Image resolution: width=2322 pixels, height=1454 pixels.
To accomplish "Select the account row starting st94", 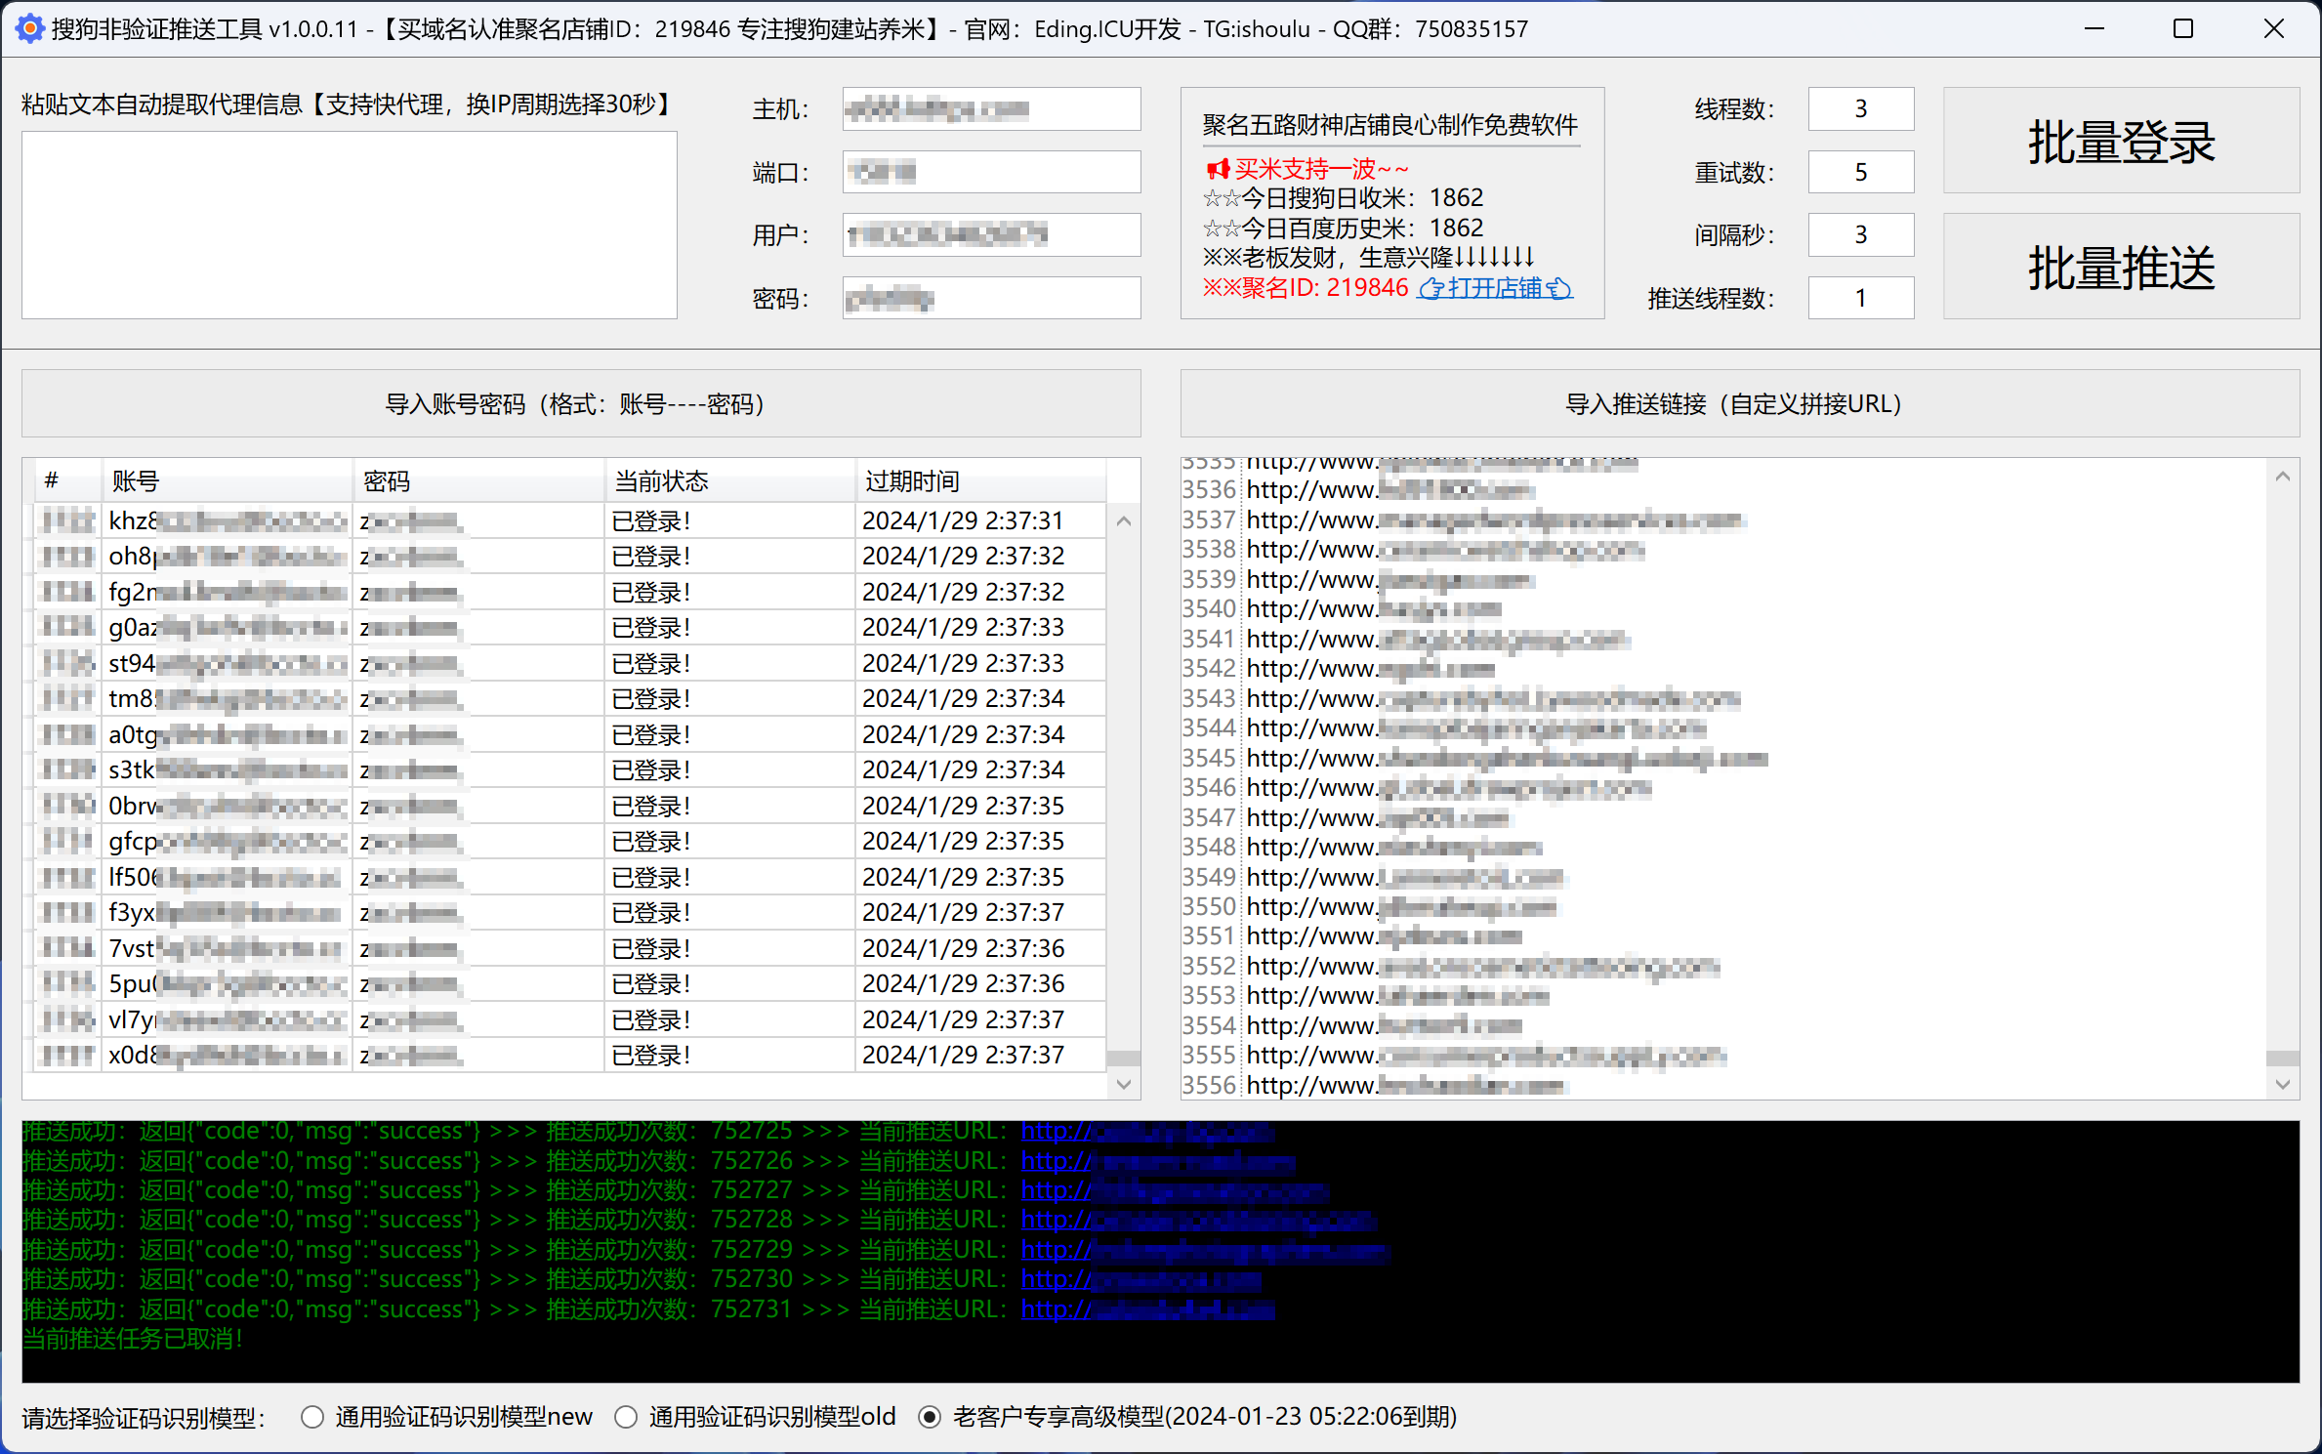I will click(x=570, y=664).
